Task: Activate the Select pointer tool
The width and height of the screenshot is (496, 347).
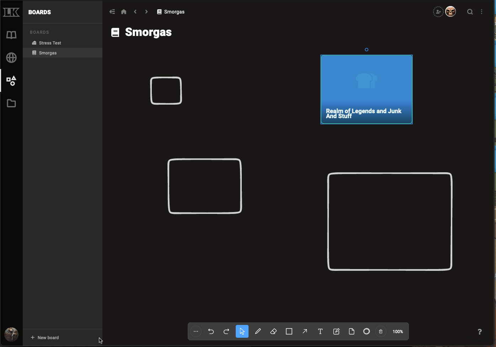Action: point(242,331)
